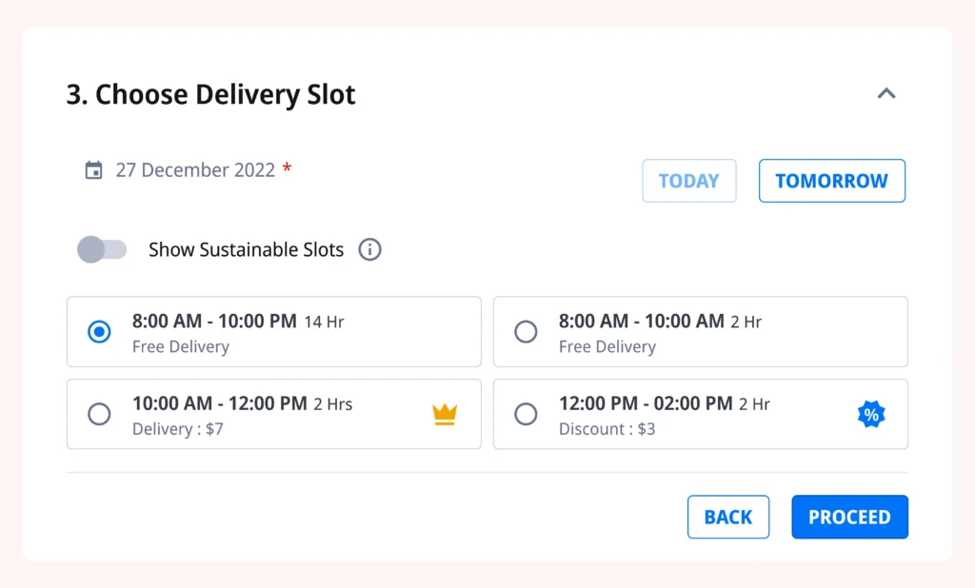Choose the 8:00 AM - 10:00 AM radio button

pyautogui.click(x=526, y=332)
